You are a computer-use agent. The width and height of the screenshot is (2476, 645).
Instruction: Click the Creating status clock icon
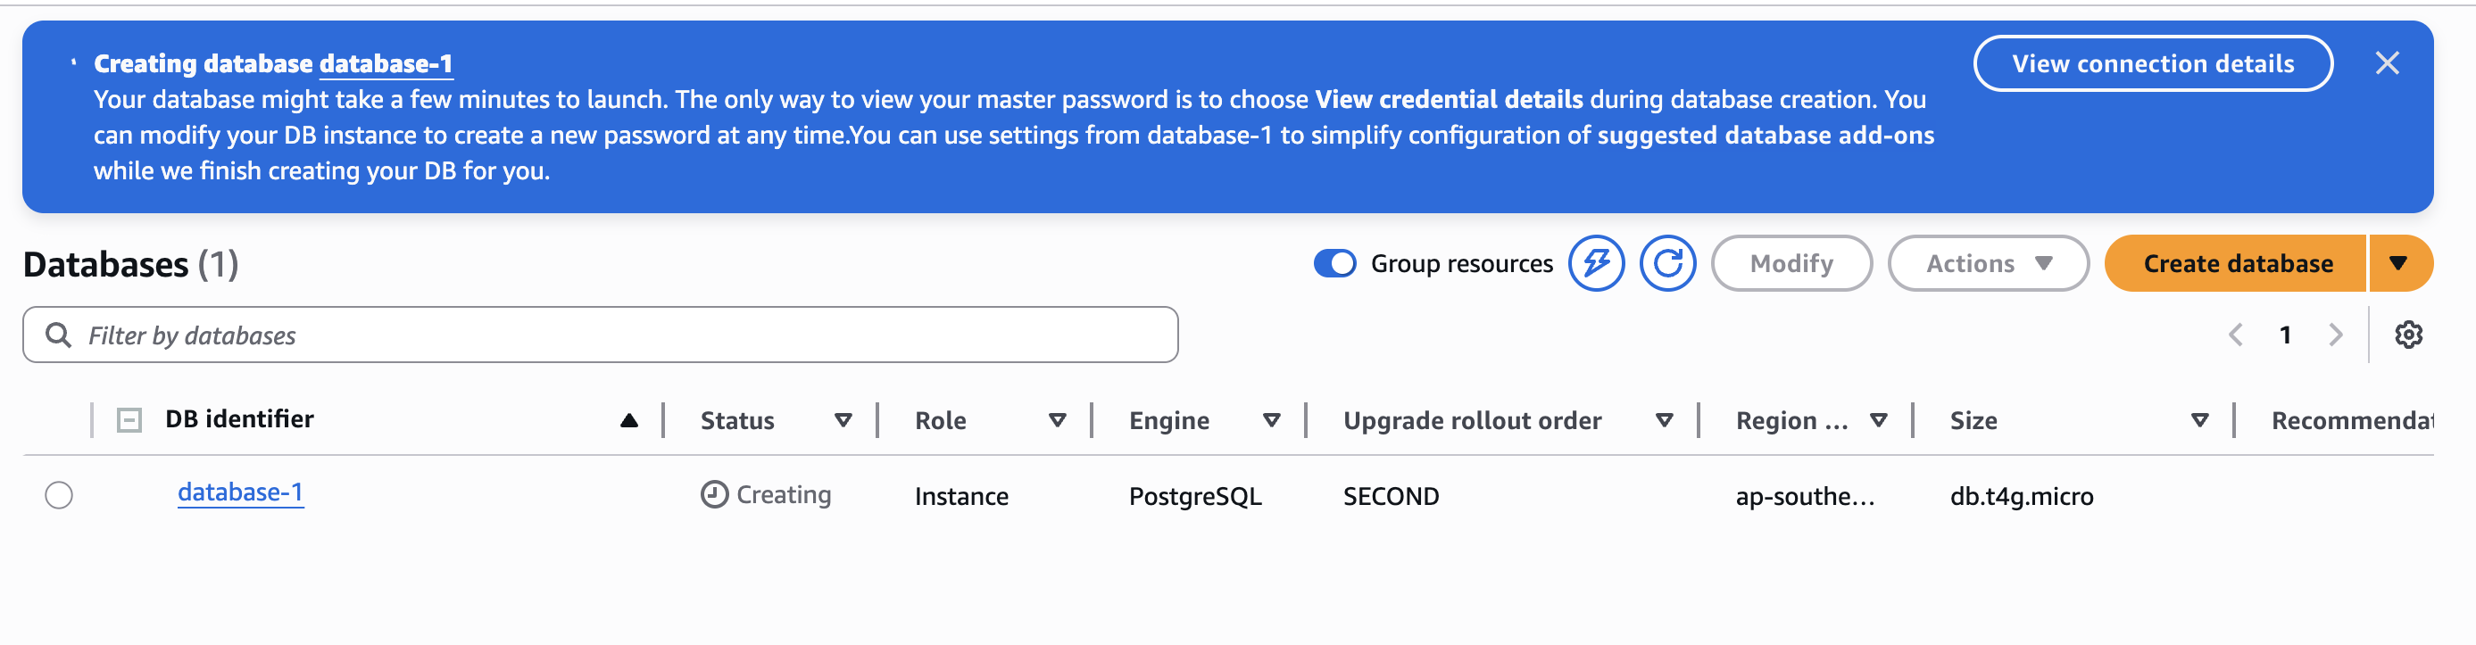[714, 494]
